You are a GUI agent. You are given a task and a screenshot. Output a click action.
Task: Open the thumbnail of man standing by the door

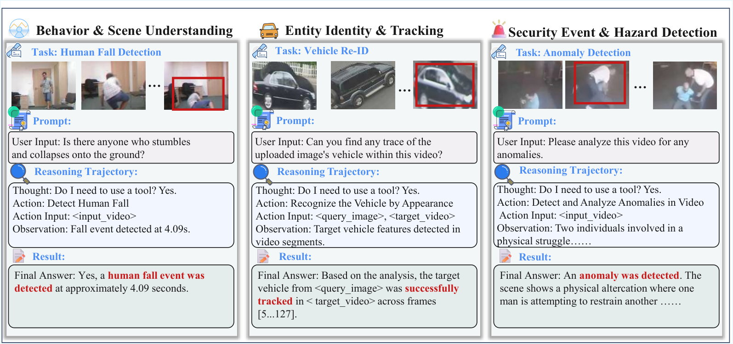44,85
